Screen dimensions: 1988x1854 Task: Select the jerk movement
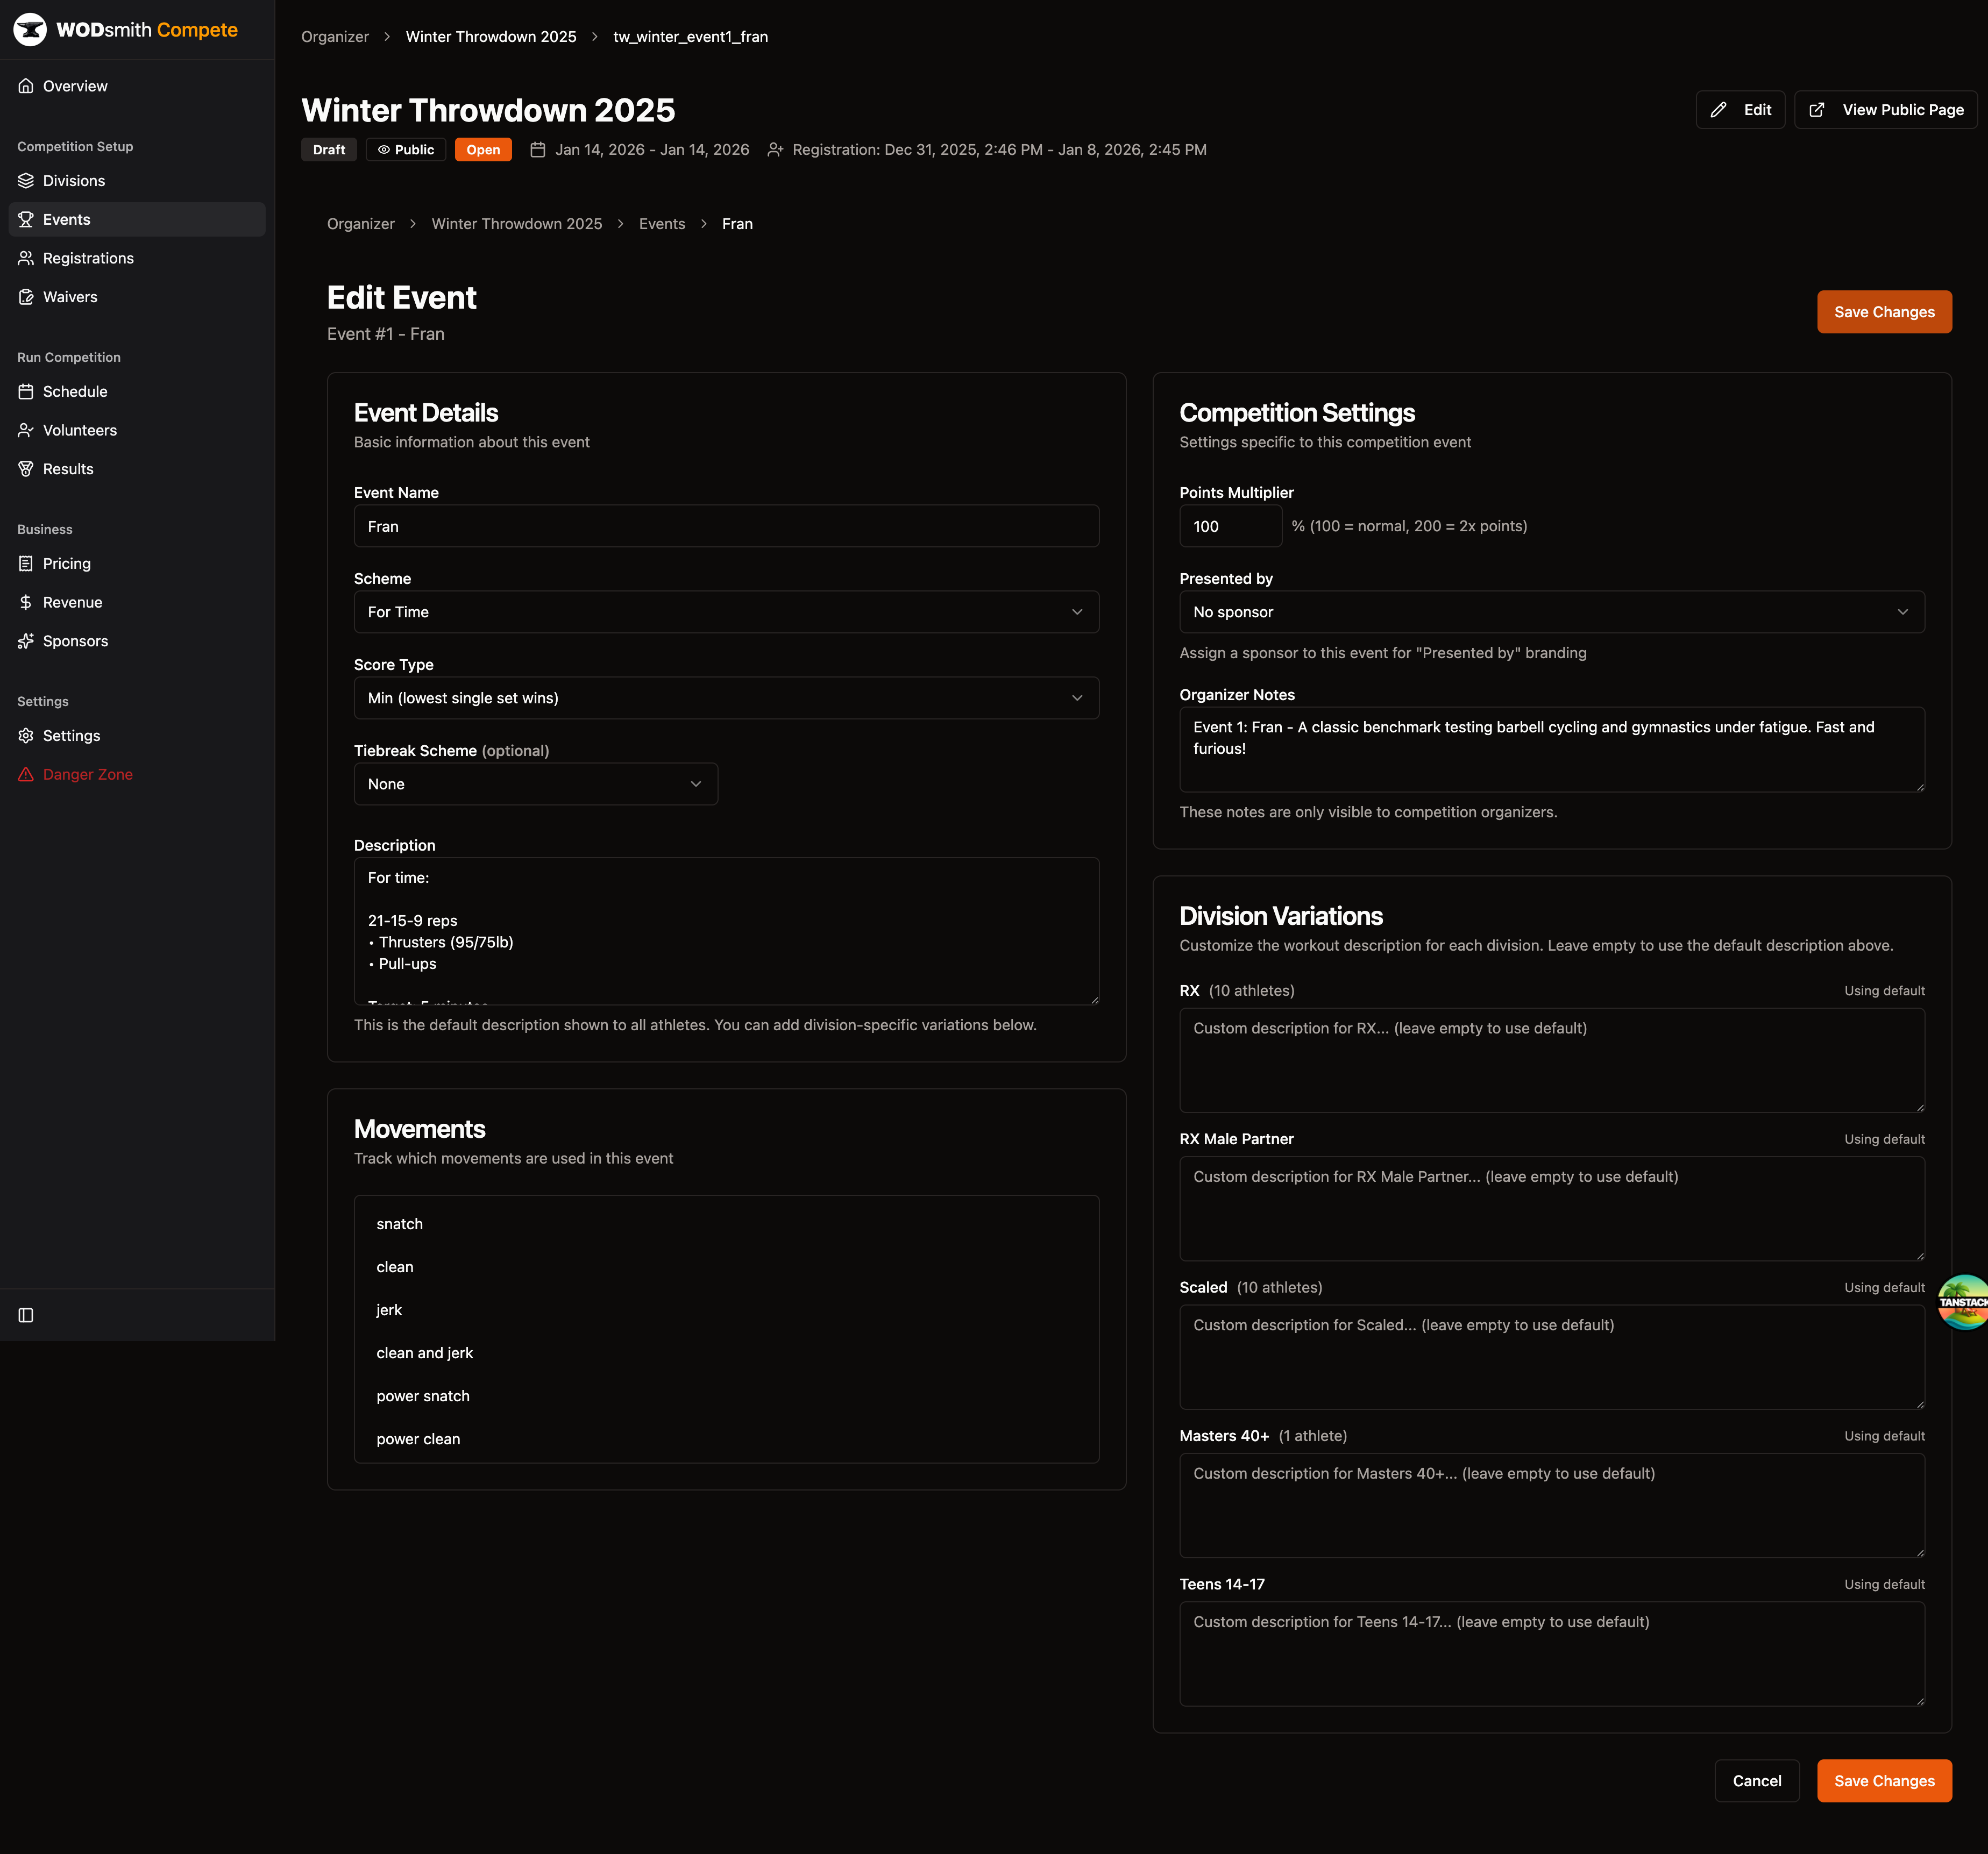tap(726, 1310)
